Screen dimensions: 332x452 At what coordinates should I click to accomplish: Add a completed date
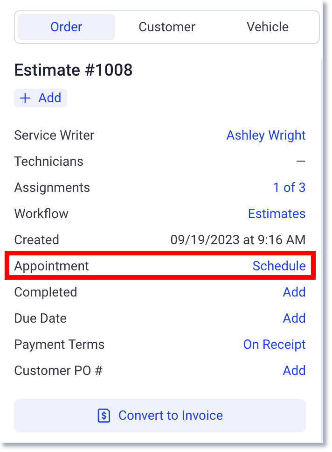[294, 292]
